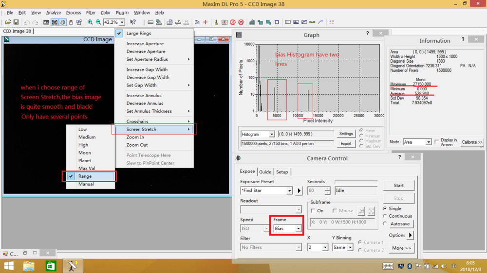Switch to the Guide tab
Viewport: 487px width, 273px height.
click(x=265, y=172)
